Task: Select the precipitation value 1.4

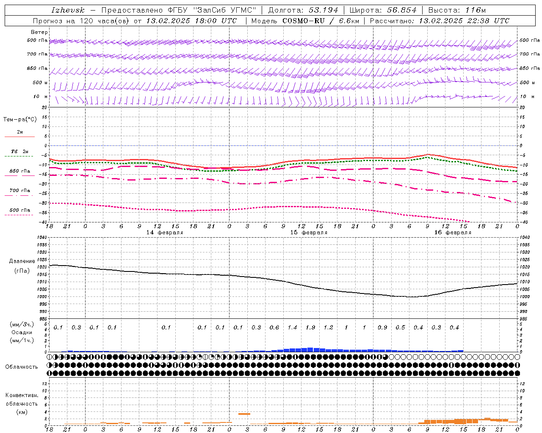Action: (x=292, y=328)
